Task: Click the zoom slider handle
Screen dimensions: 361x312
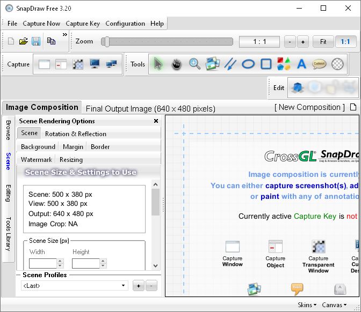Action: coord(106,42)
